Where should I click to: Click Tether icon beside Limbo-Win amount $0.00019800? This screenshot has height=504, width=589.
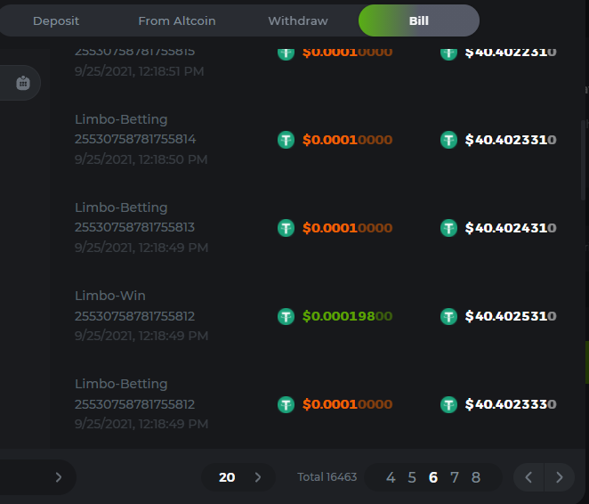[286, 316]
